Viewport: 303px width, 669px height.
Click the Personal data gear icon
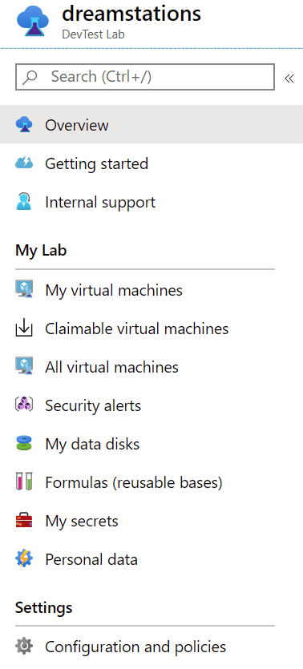coord(24,559)
